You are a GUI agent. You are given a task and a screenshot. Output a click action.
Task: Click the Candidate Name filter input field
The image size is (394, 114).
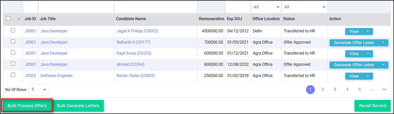pos(155,7)
